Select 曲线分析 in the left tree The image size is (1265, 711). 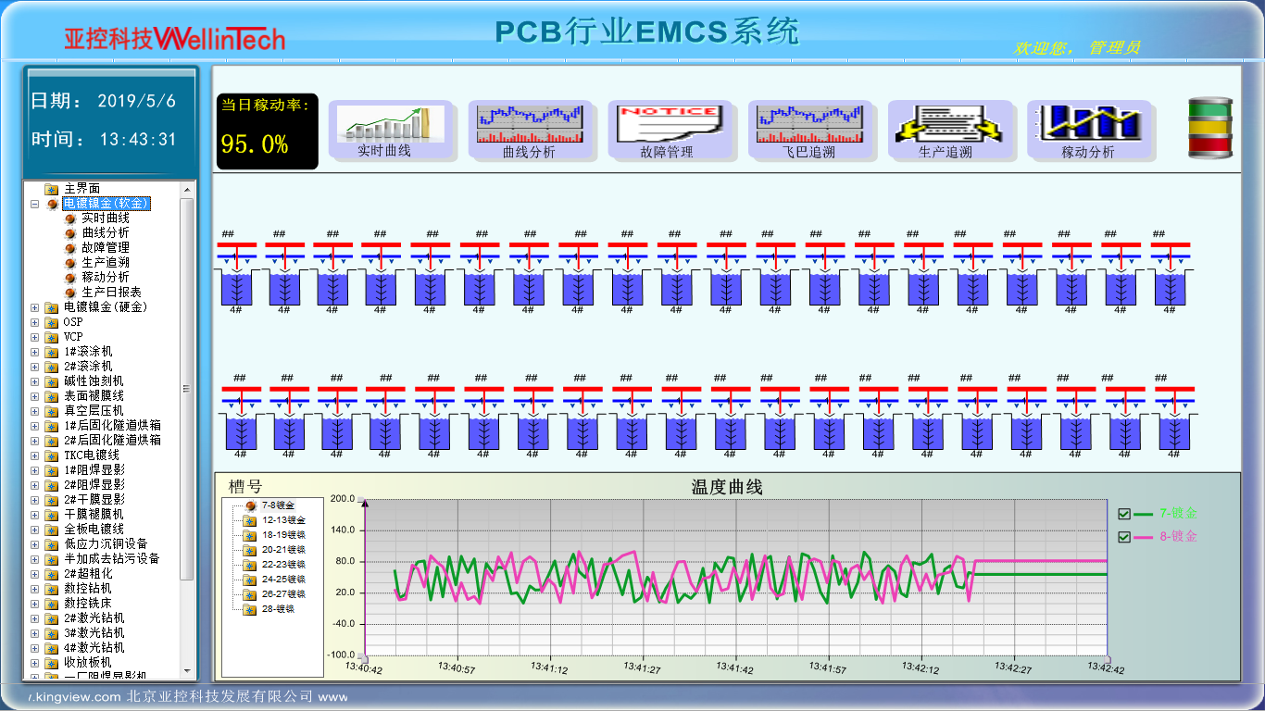click(x=106, y=233)
